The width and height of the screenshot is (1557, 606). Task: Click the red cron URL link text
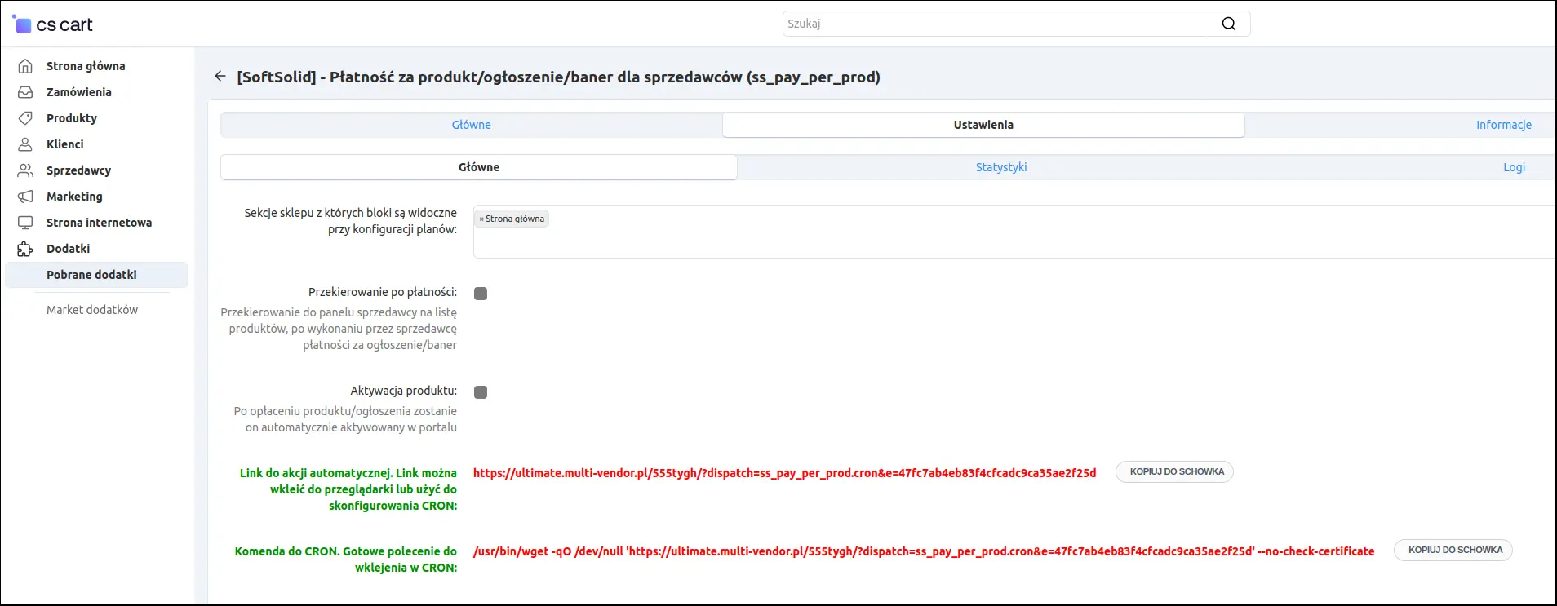[784, 473]
